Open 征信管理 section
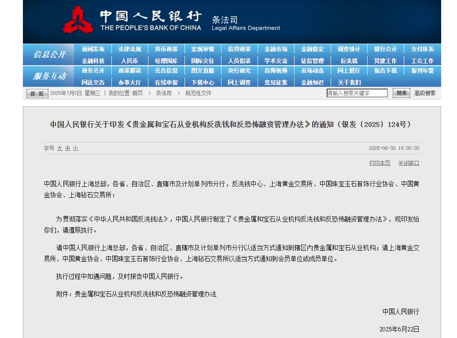 [313, 61]
